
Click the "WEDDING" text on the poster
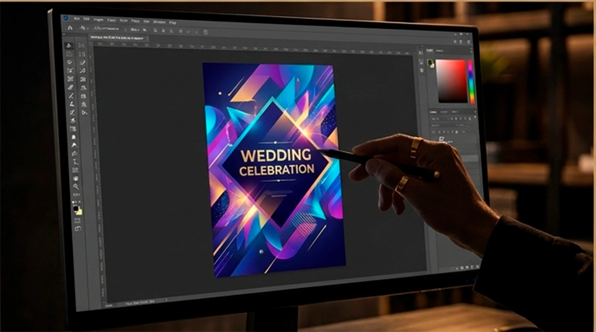(x=275, y=156)
